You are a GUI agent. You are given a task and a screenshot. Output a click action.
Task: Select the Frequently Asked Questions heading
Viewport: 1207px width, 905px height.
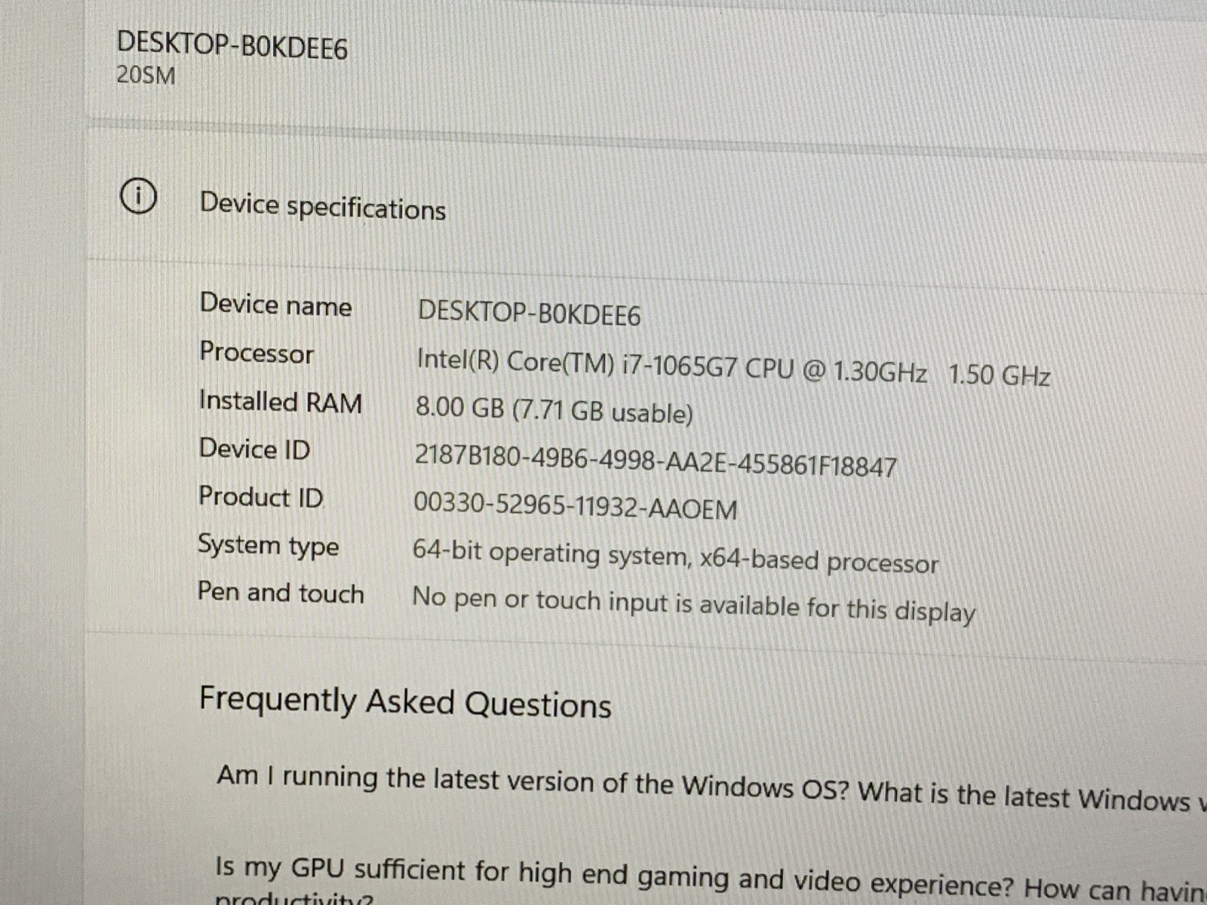[x=405, y=703]
